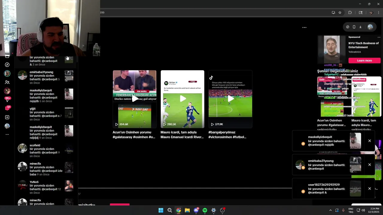Open the three-dots menu above video grid

(304, 27)
